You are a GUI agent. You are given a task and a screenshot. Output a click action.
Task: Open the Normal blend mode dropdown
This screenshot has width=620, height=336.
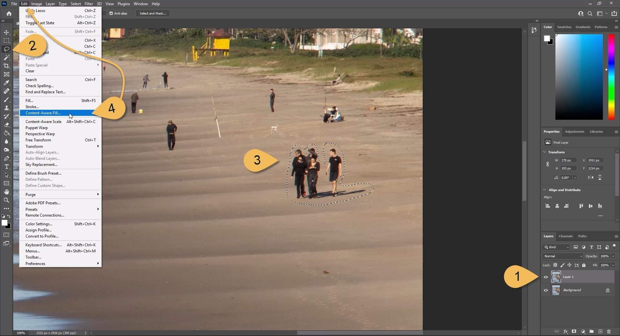(x=563, y=256)
